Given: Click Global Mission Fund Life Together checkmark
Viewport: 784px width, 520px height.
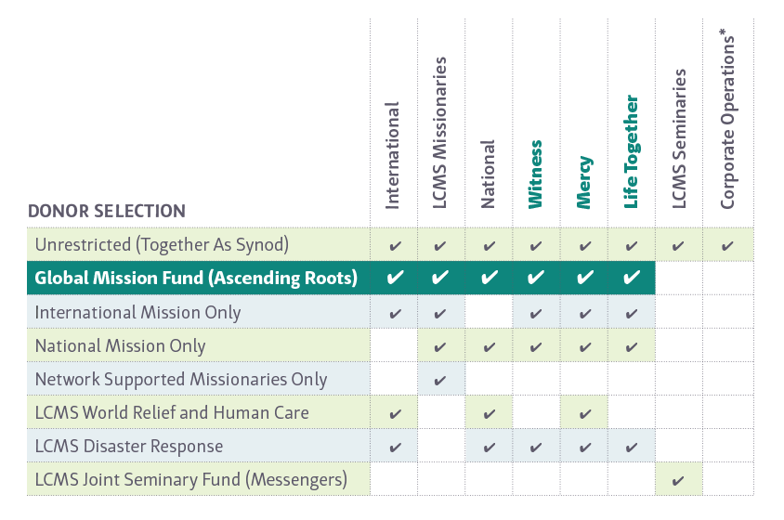Looking at the screenshot, I should pos(632,278).
